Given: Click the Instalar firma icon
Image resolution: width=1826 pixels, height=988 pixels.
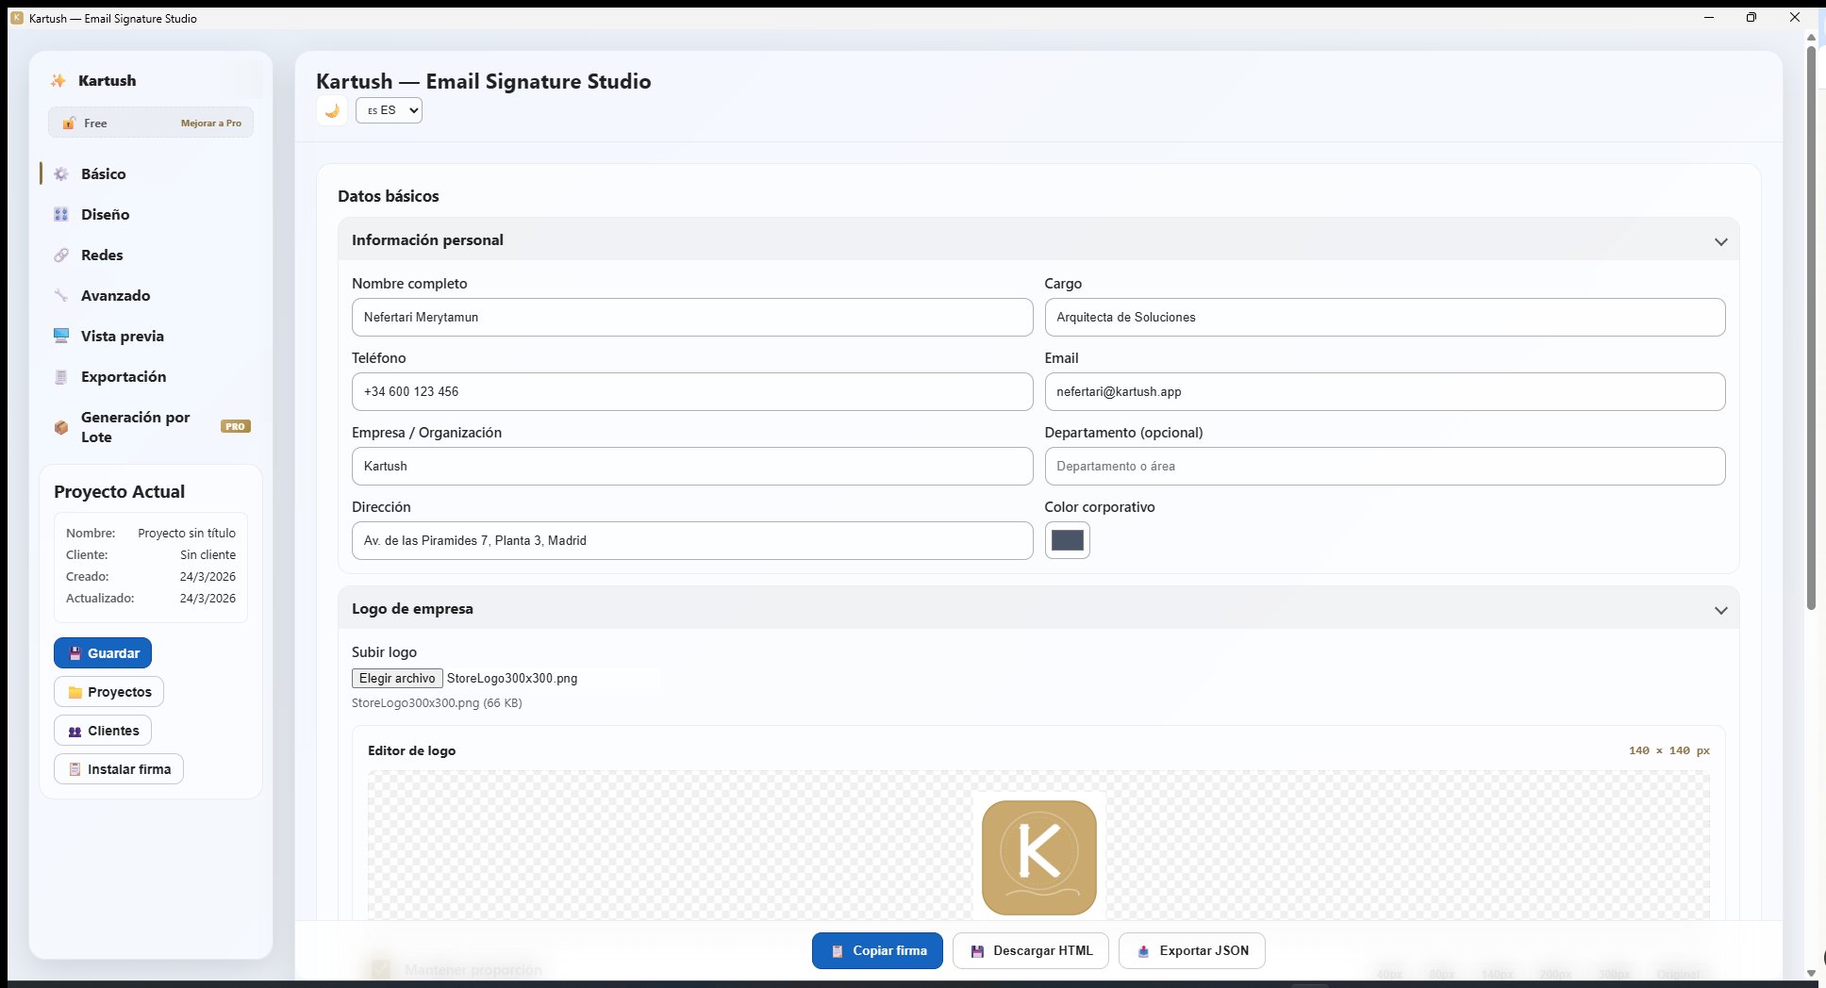Looking at the screenshot, I should tap(75, 769).
